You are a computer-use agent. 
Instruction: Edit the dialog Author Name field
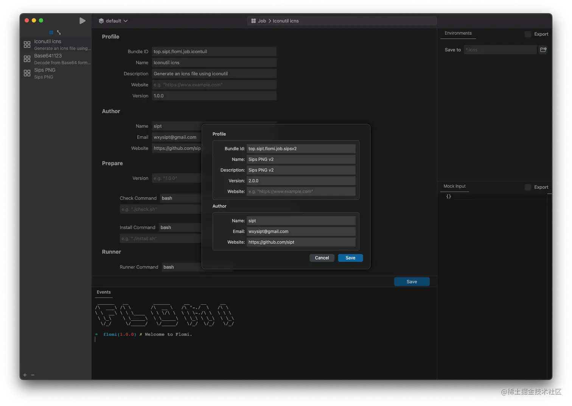301,221
